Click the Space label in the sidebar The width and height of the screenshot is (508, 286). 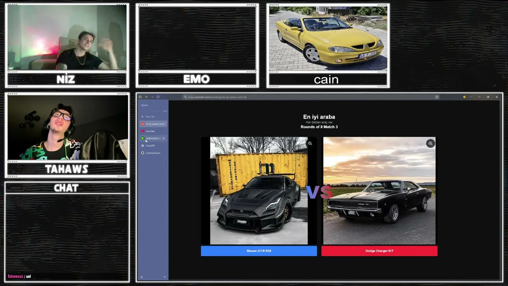[144, 105]
